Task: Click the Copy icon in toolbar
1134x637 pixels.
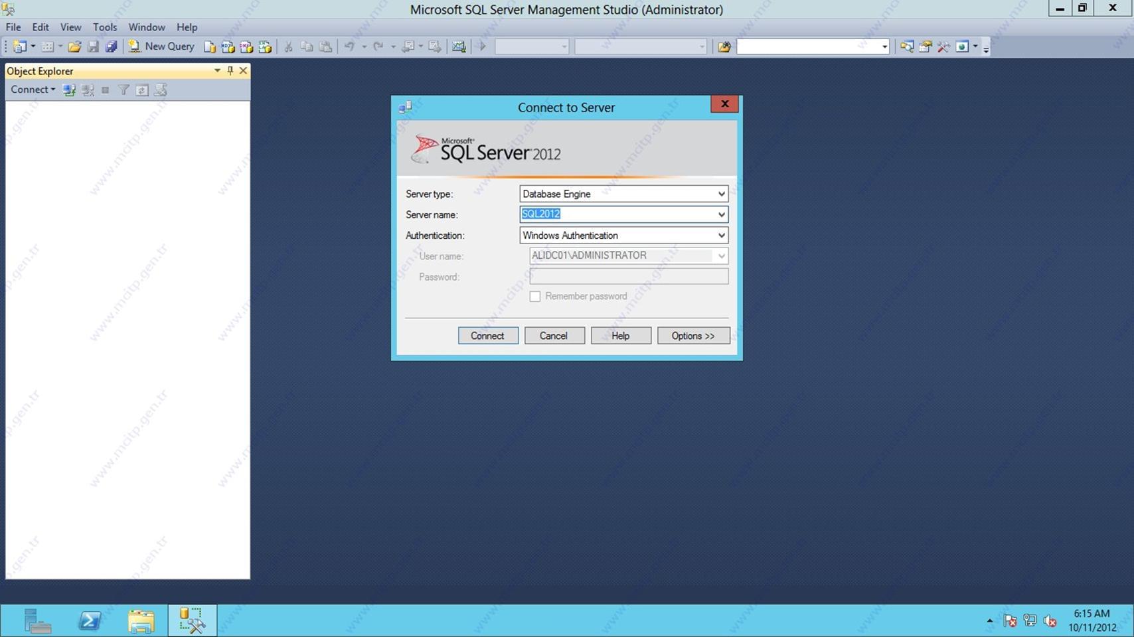Action: click(307, 46)
